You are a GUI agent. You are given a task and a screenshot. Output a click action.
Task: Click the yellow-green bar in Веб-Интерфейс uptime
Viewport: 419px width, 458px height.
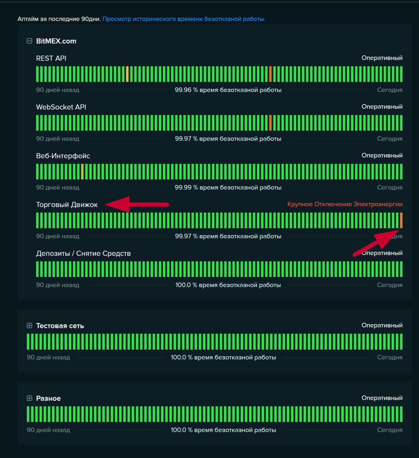click(82, 171)
